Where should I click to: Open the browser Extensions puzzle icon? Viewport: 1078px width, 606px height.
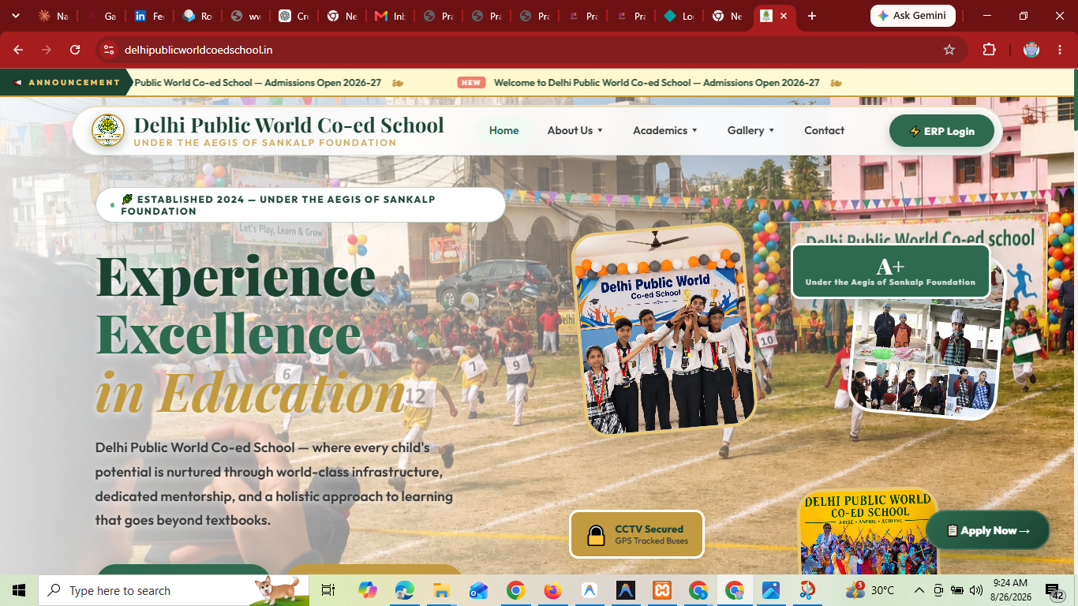989,50
